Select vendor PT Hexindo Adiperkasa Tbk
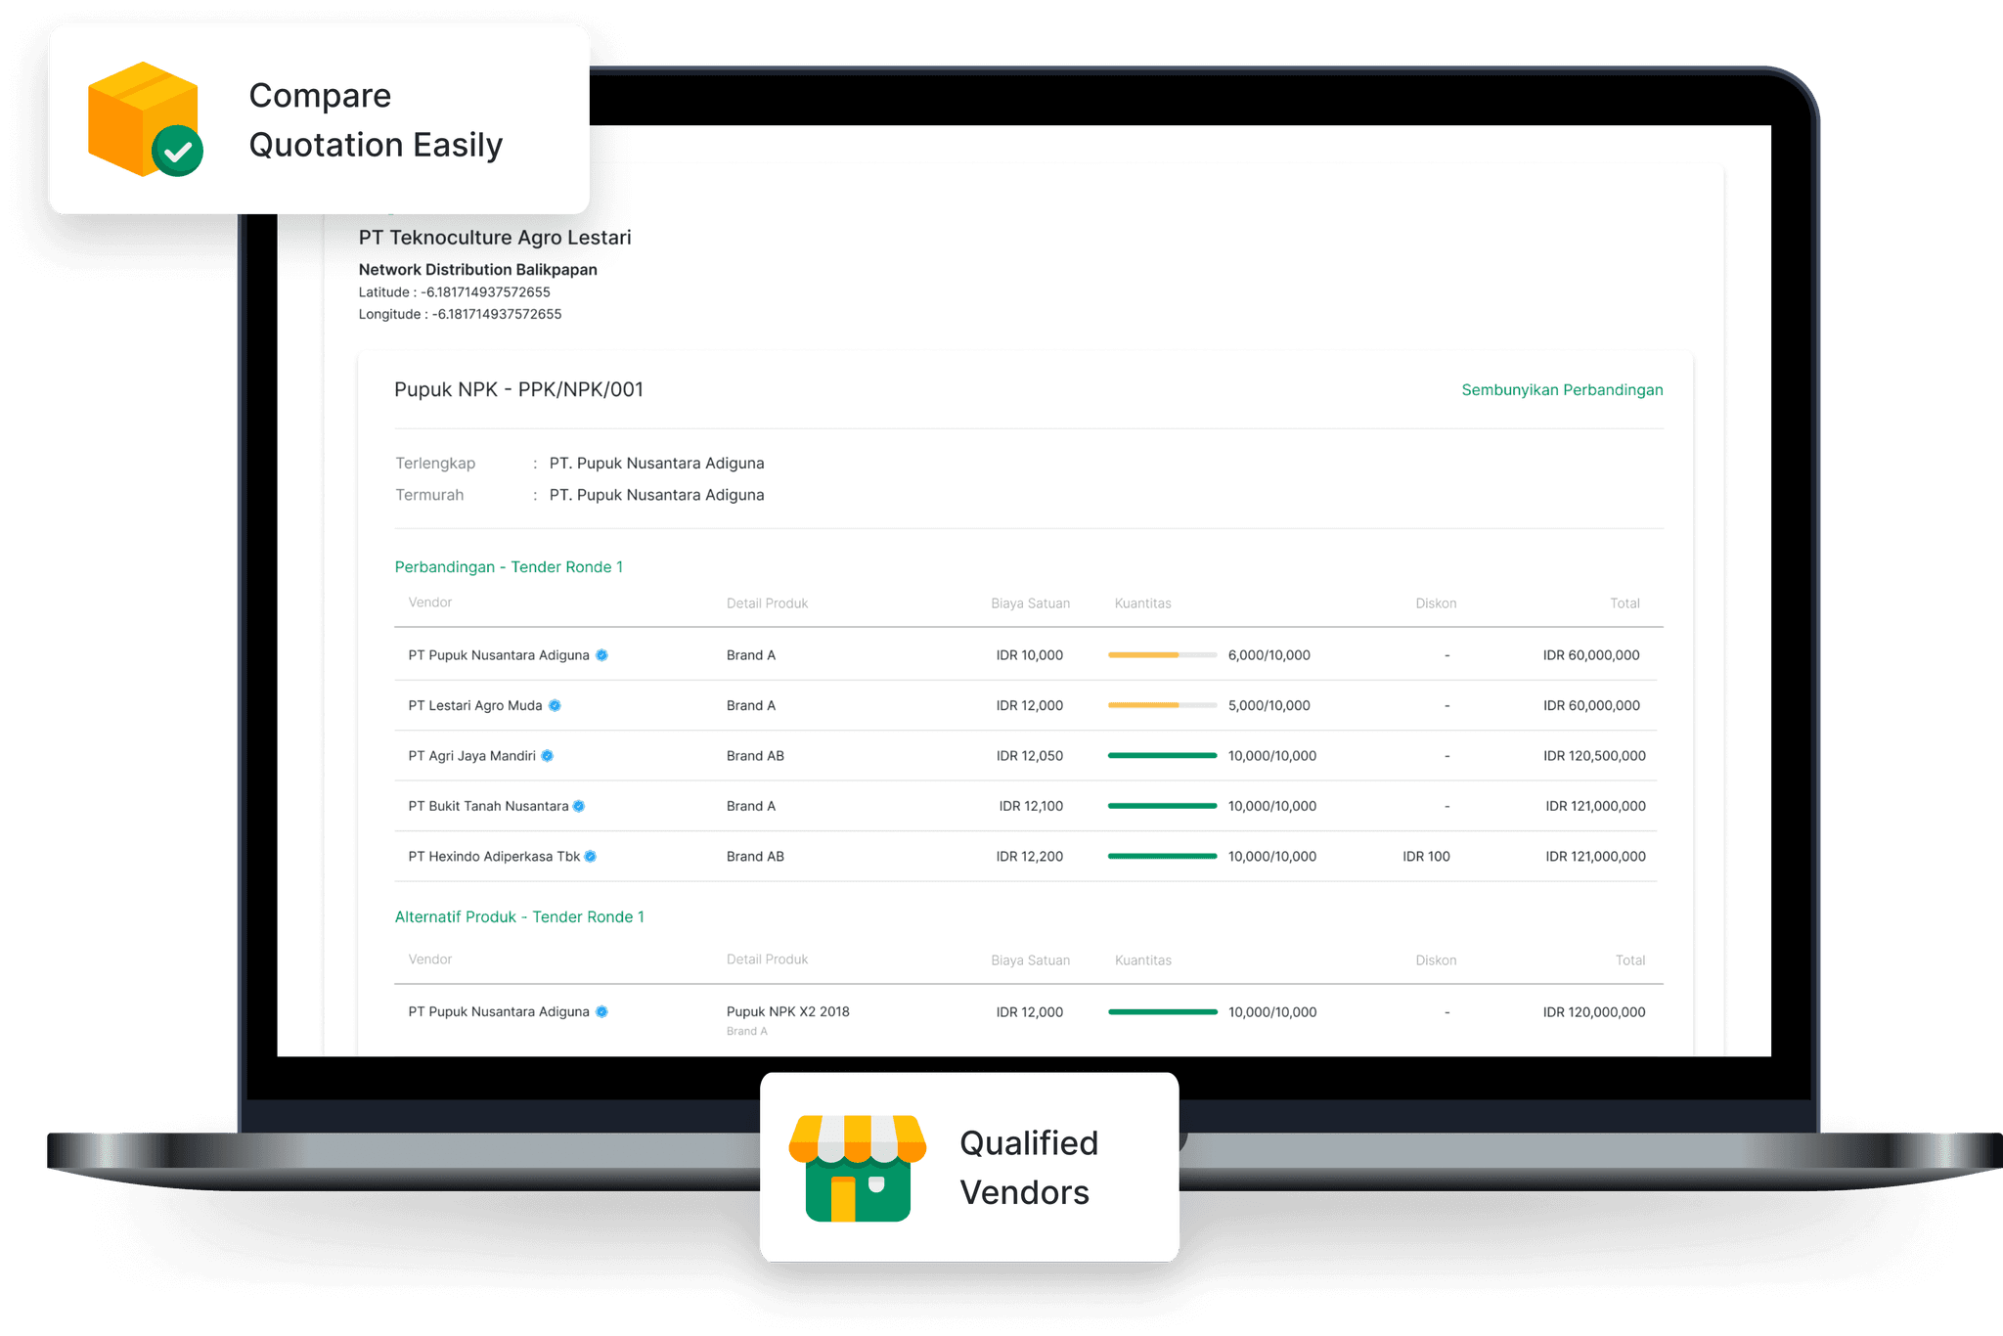2003x1336 pixels. coord(494,857)
